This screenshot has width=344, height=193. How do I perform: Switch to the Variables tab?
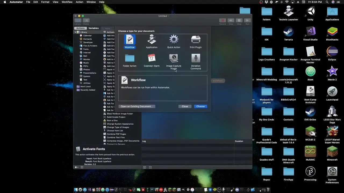click(x=93, y=28)
